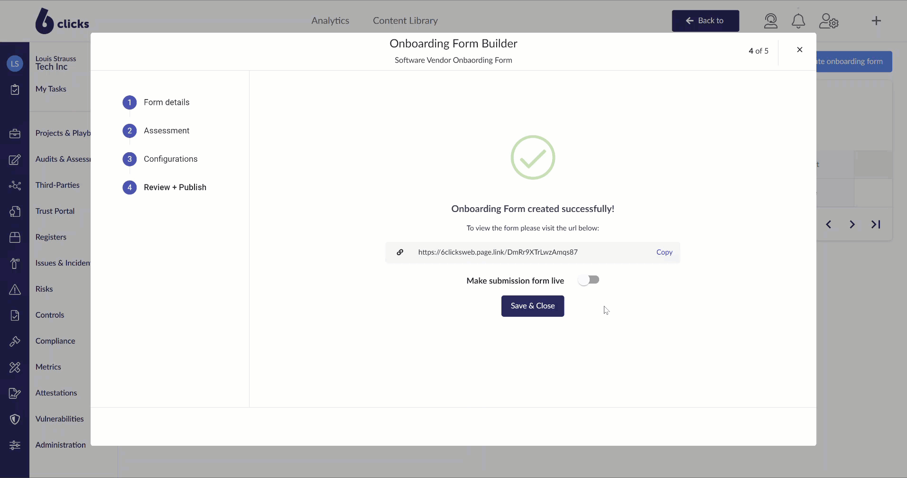The height and width of the screenshot is (478, 907).
Task: Click the Issues & Incidents extinguisher icon
Action: pyautogui.click(x=15, y=263)
